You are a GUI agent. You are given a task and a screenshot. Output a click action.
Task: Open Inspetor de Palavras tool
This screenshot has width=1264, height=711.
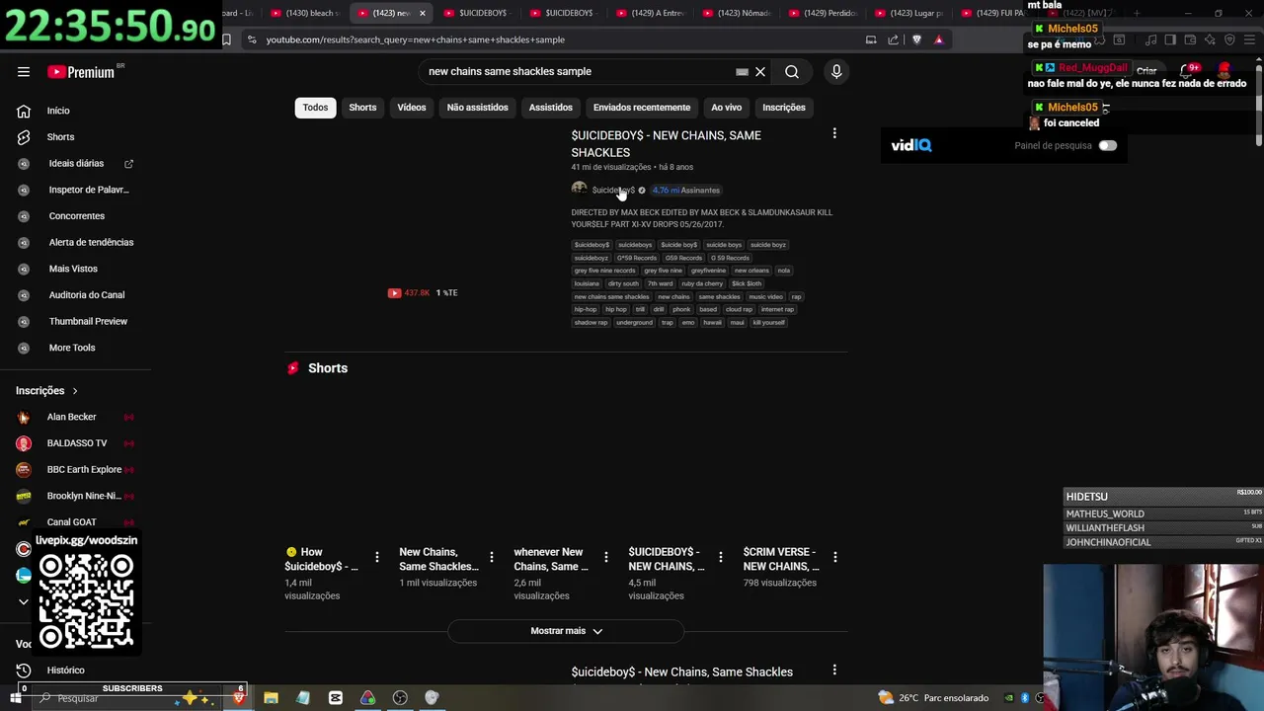point(89,190)
